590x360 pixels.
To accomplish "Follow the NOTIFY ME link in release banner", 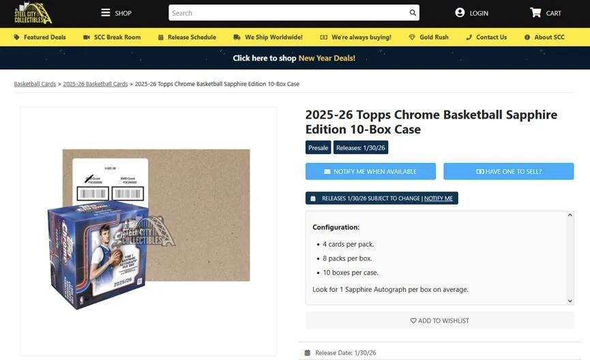I will click(x=439, y=198).
